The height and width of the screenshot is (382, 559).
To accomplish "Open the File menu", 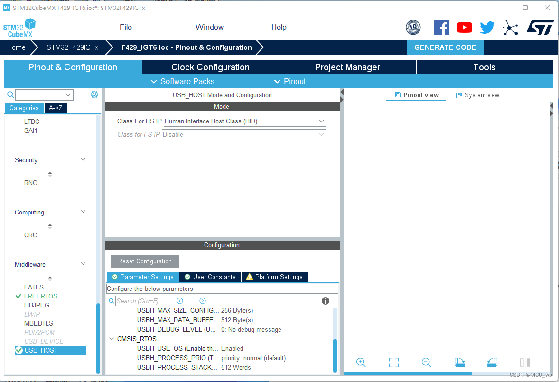I will click(125, 27).
